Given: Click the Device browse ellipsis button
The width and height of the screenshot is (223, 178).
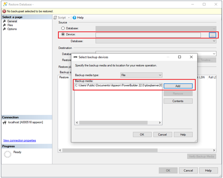Looking at the screenshot, I should 212,35.
